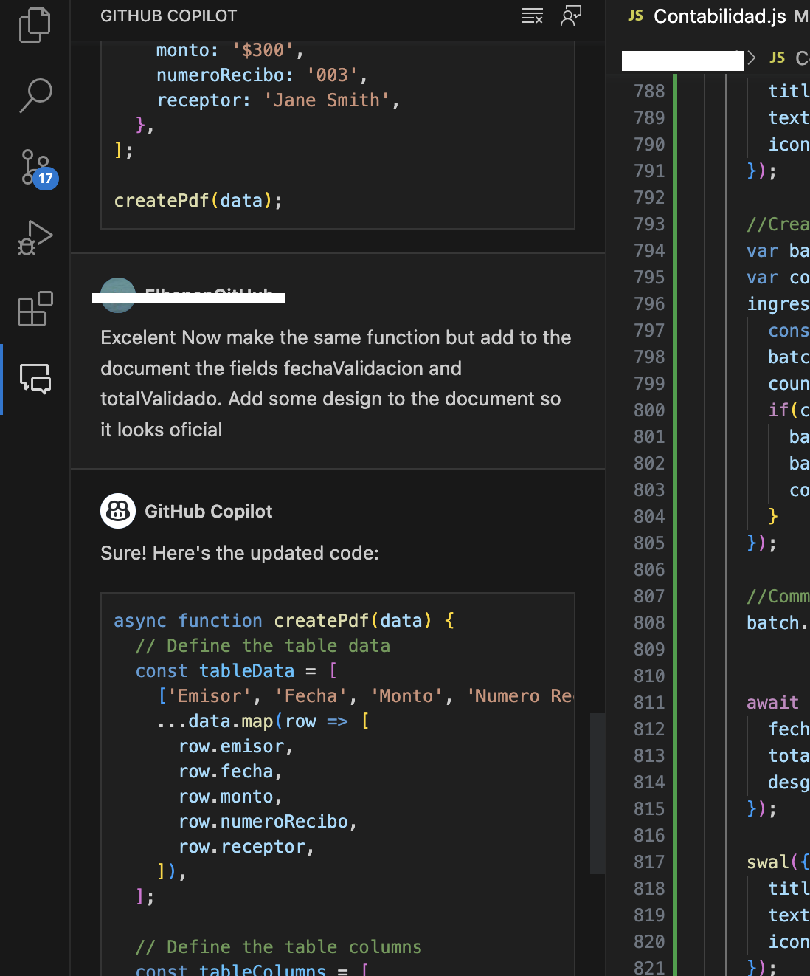Screen dimensions: 810x976
Task: Click the row.numeroRecibo, line in code block
Action: pyautogui.click(x=268, y=822)
